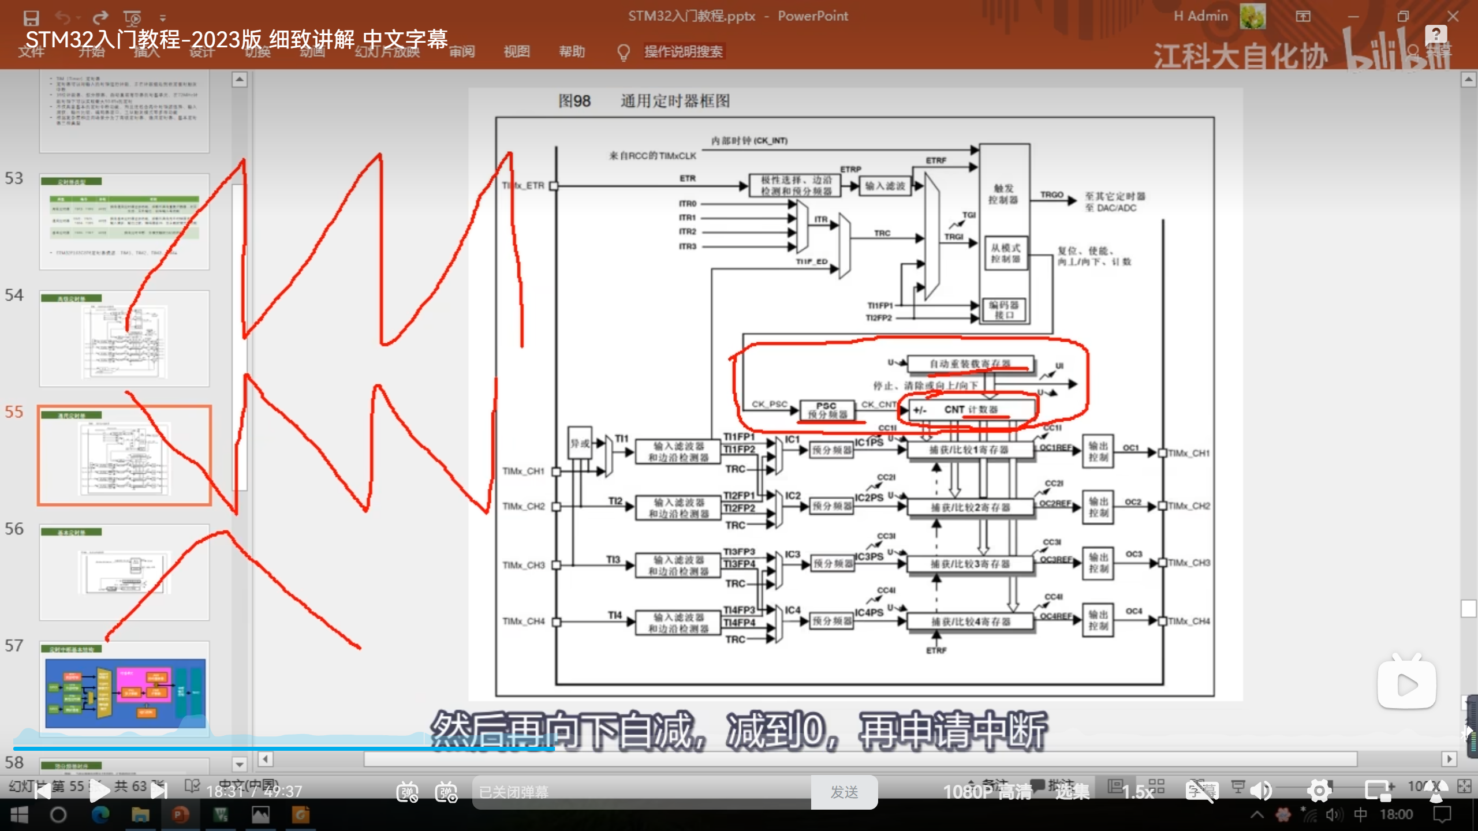Click the danmaku text input field
The image size is (1478, 831).
click(641, 792)
